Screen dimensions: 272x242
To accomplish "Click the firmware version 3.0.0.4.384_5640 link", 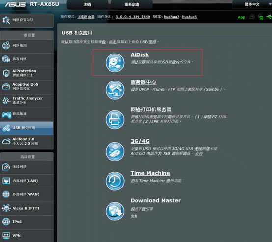I will (x=133, y=17).
